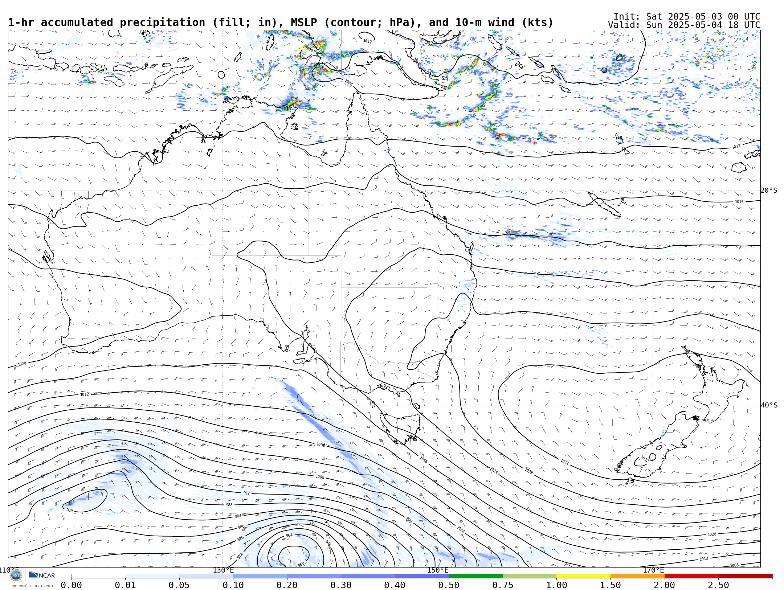This screenshot has width=784, height=590.
Task: Click the map title about 1-hr accumulated precipitation
Action: point(281,22)
